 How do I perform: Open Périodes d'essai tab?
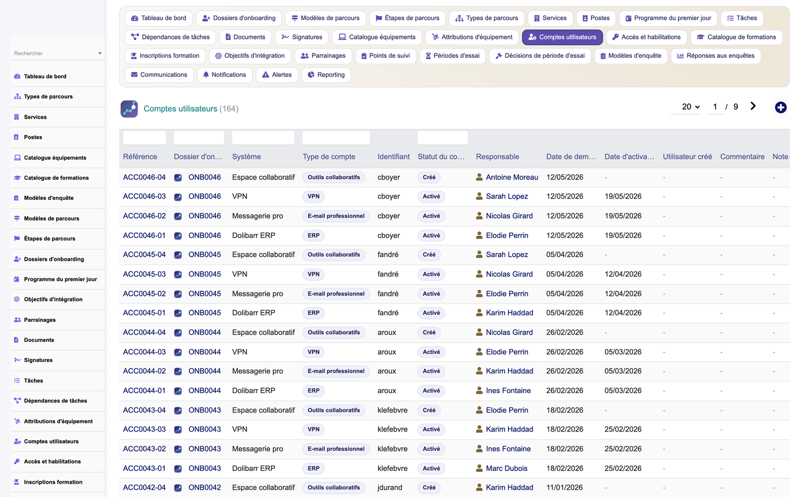pyautogui.click(x=452, y=56)
